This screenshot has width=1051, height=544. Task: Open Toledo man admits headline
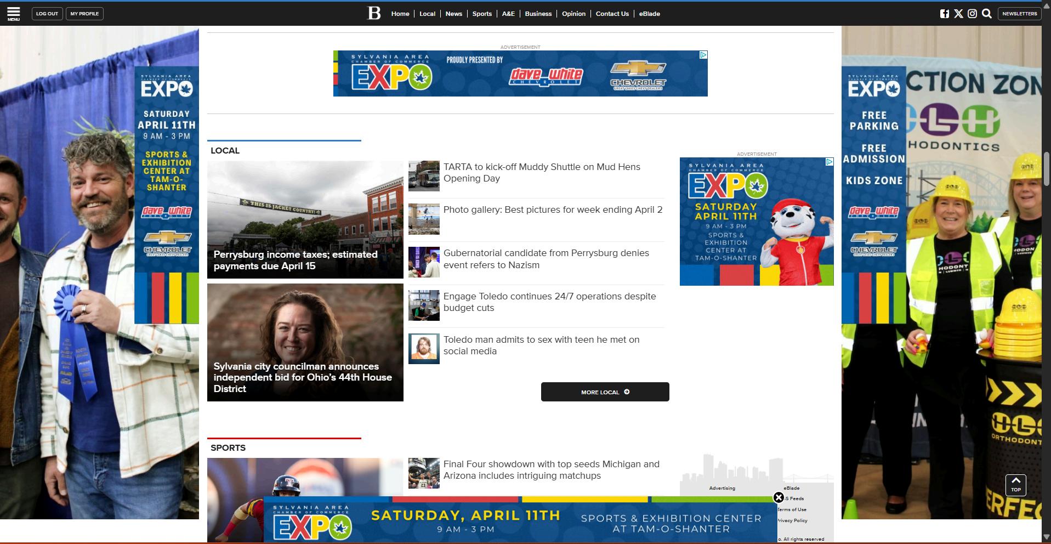pyautogui.click(x=541, y=345)
